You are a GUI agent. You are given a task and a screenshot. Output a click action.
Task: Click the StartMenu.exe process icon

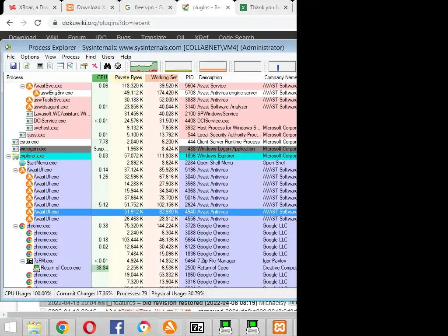click(x=22, y=163)
